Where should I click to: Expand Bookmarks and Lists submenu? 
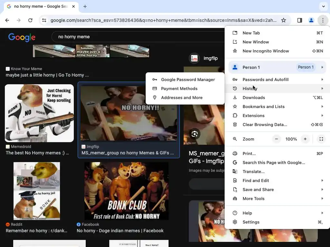coord(277,107)
